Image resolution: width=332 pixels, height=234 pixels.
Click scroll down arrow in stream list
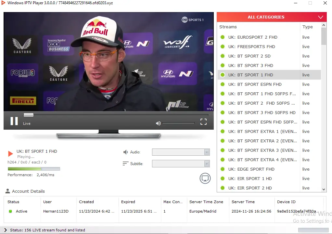pyautogui.click(x=324, y=189)
